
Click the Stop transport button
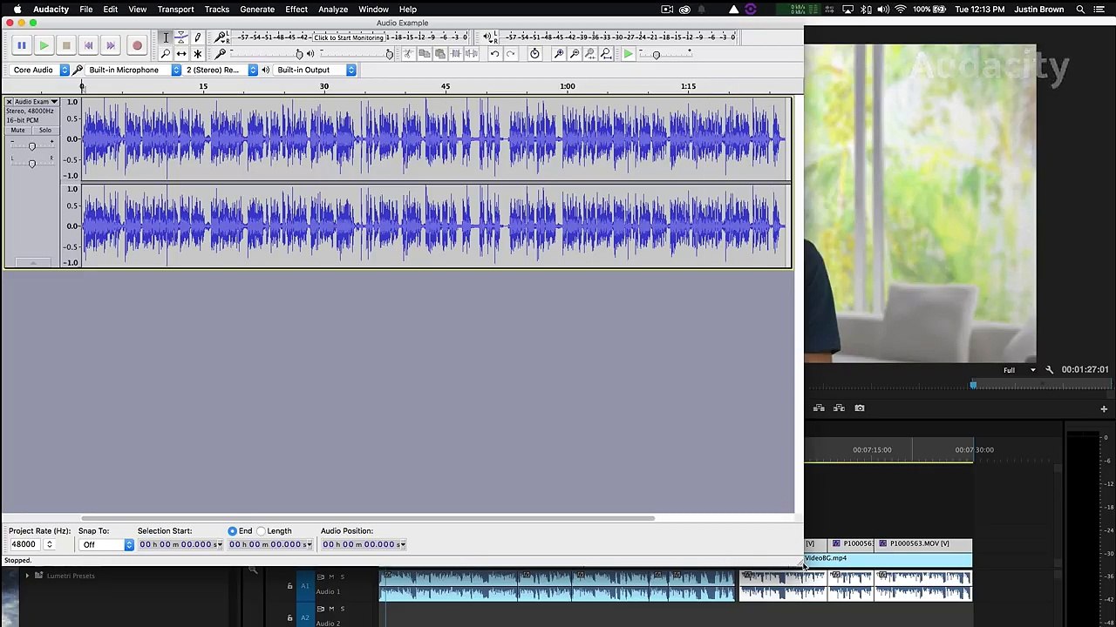(66, 45)
